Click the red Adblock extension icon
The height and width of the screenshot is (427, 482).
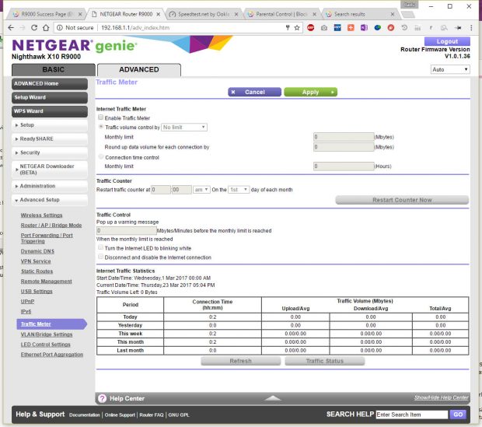[x=311, y=27]
